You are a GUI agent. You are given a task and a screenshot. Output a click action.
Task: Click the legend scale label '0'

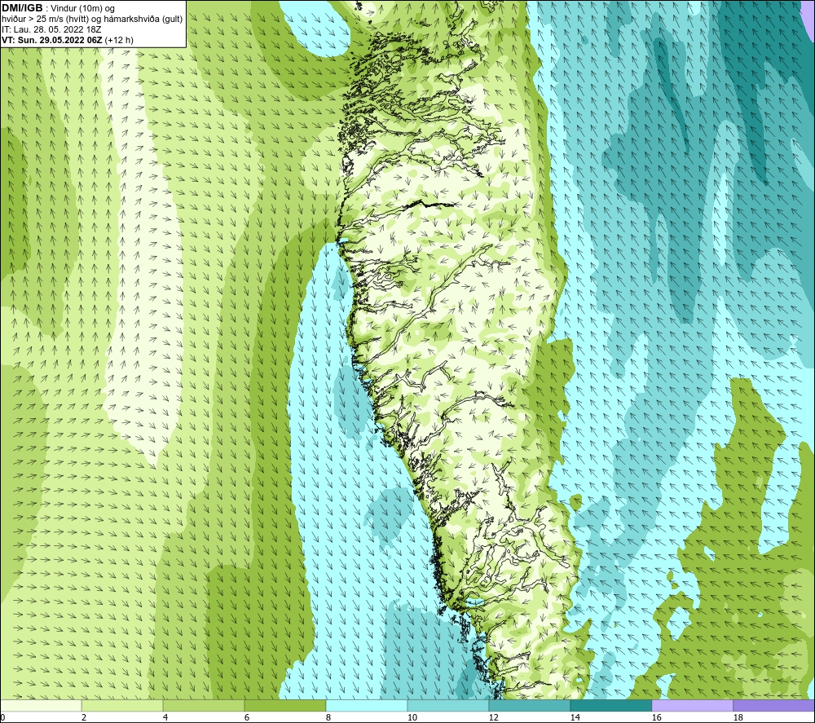coord(2,718)
